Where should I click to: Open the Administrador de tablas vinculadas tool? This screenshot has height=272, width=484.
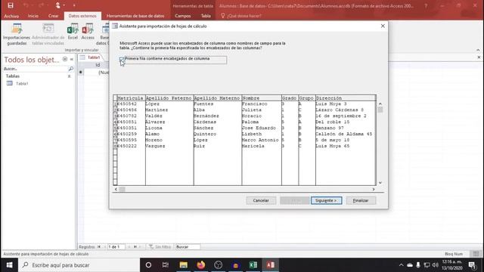48,34
